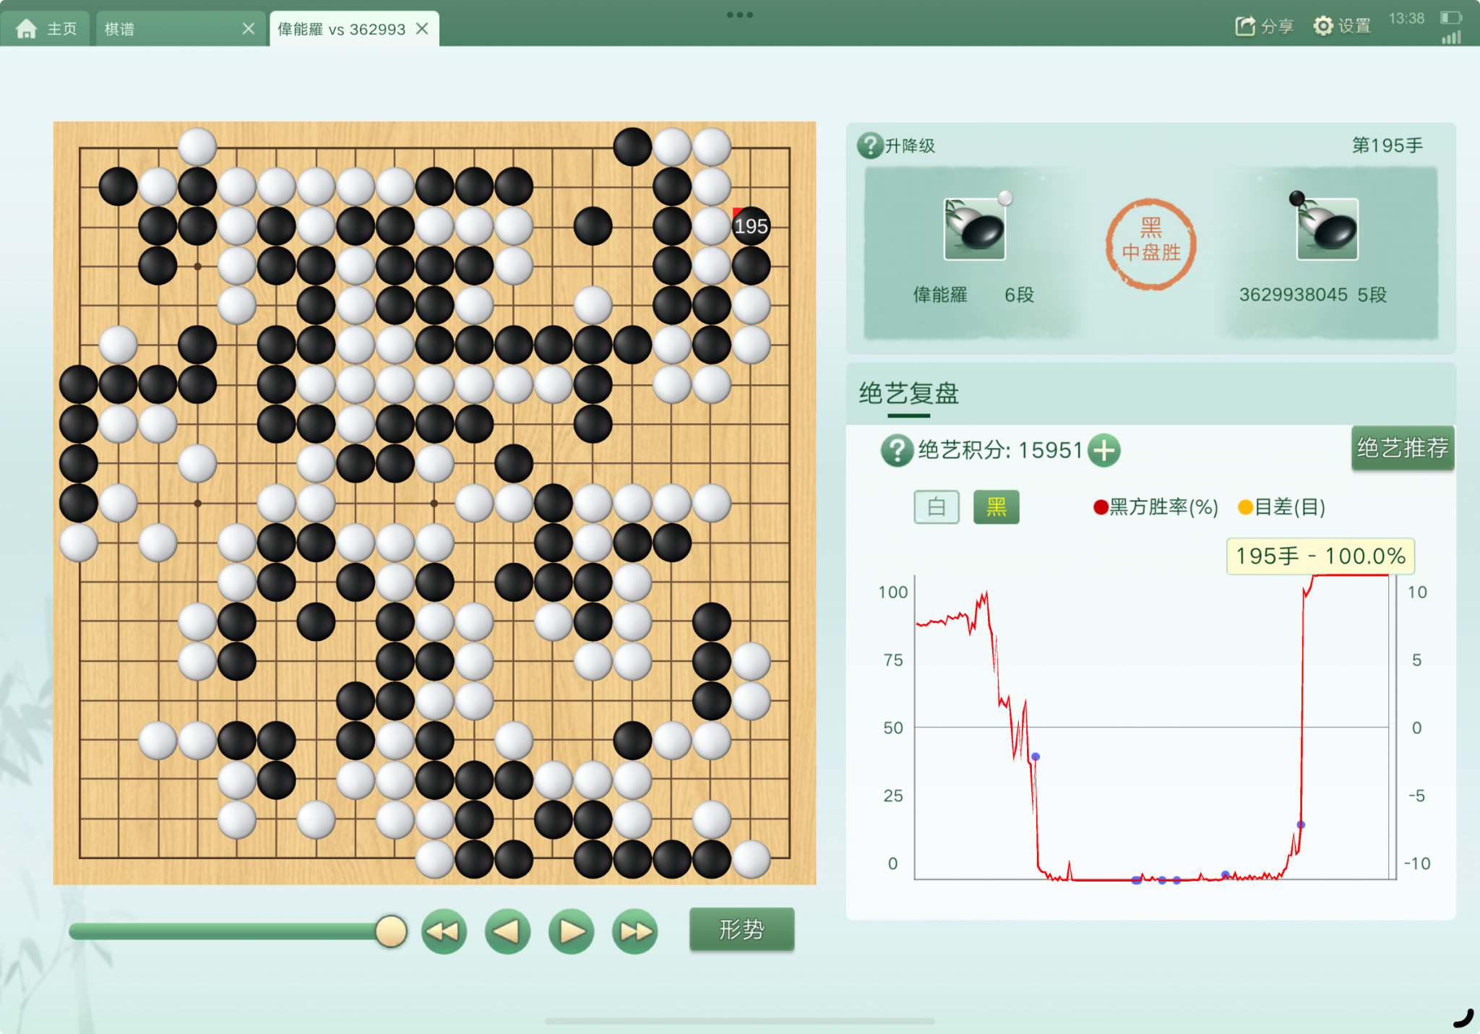Click the 升降级 help question icon

point(870,145)
